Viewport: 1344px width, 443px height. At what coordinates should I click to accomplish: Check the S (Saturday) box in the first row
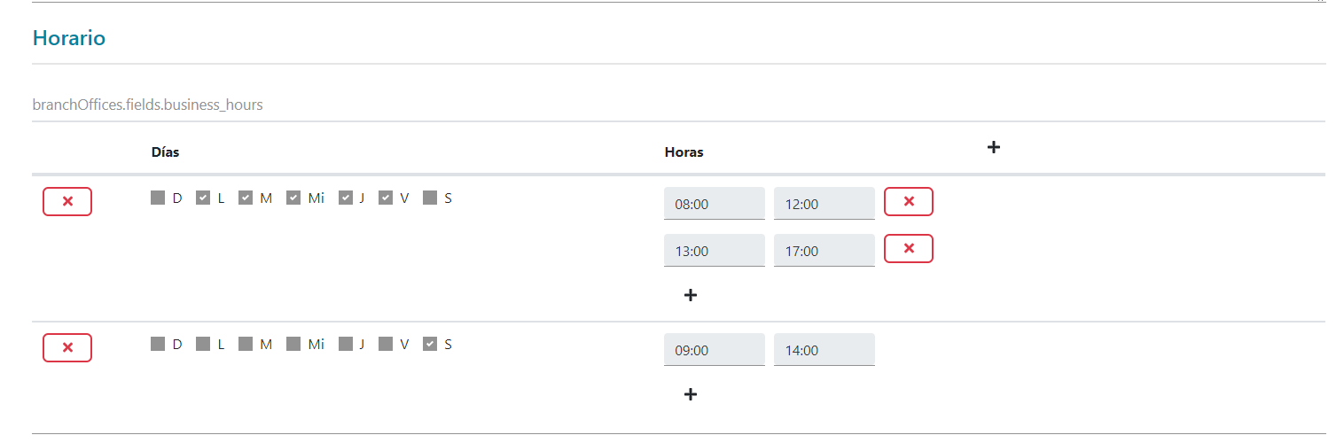[x=430, y=198]
